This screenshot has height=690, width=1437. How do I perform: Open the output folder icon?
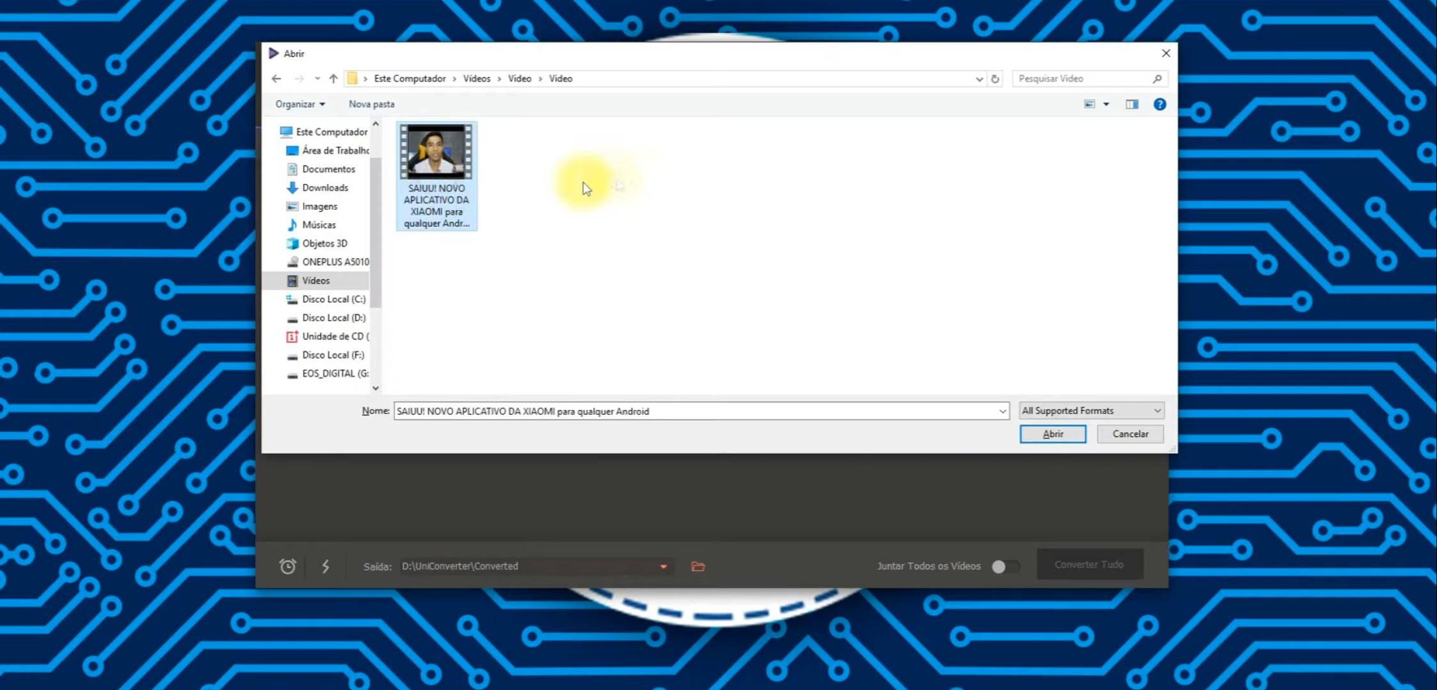tap(698, 566)
